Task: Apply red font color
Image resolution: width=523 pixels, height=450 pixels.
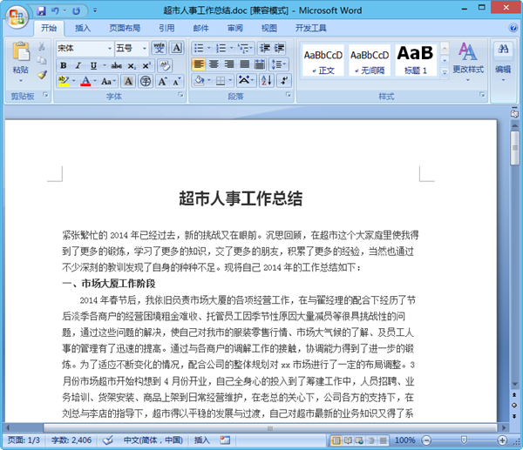Action: pos(85,81)
